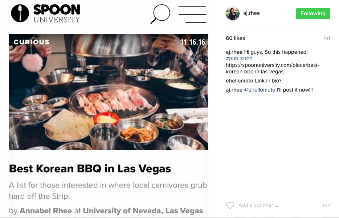Open more options three-dot icon
This screenshot has height=218, width=339.
[326, 205]
